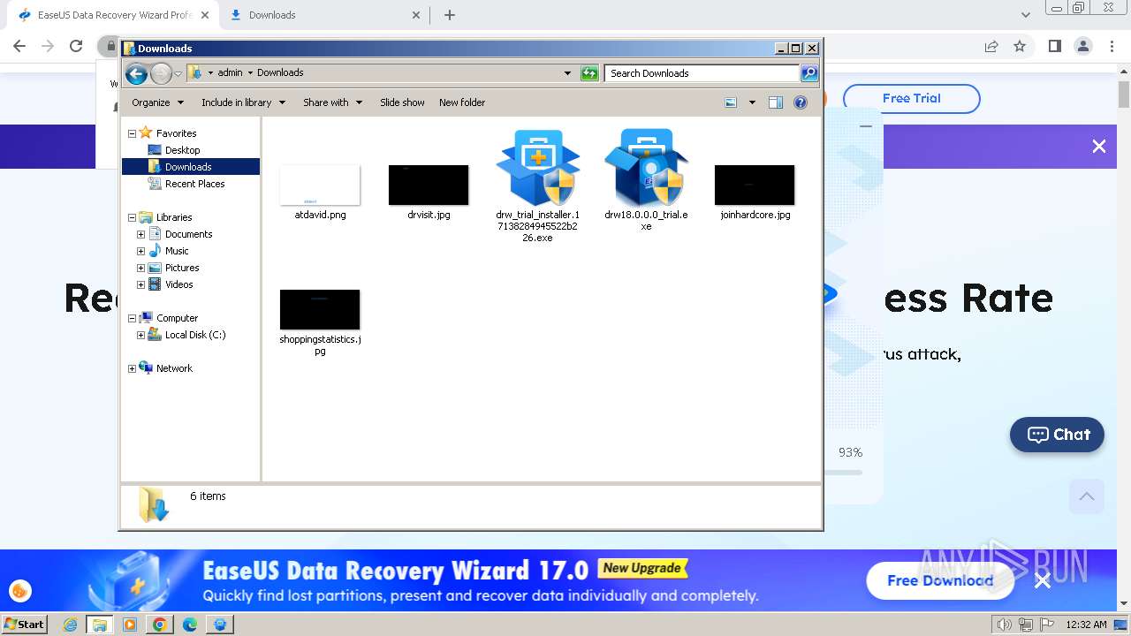Image resolution: width=1131 pixels, height=636 pixels.
Task: Click admin in the address breadcrumb
Action: click(230, 73)
